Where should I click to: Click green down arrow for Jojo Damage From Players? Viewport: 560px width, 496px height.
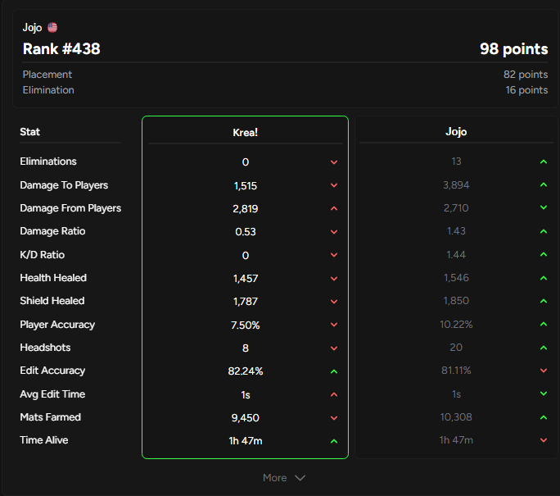pyautogui.click(x=544, y=207)
